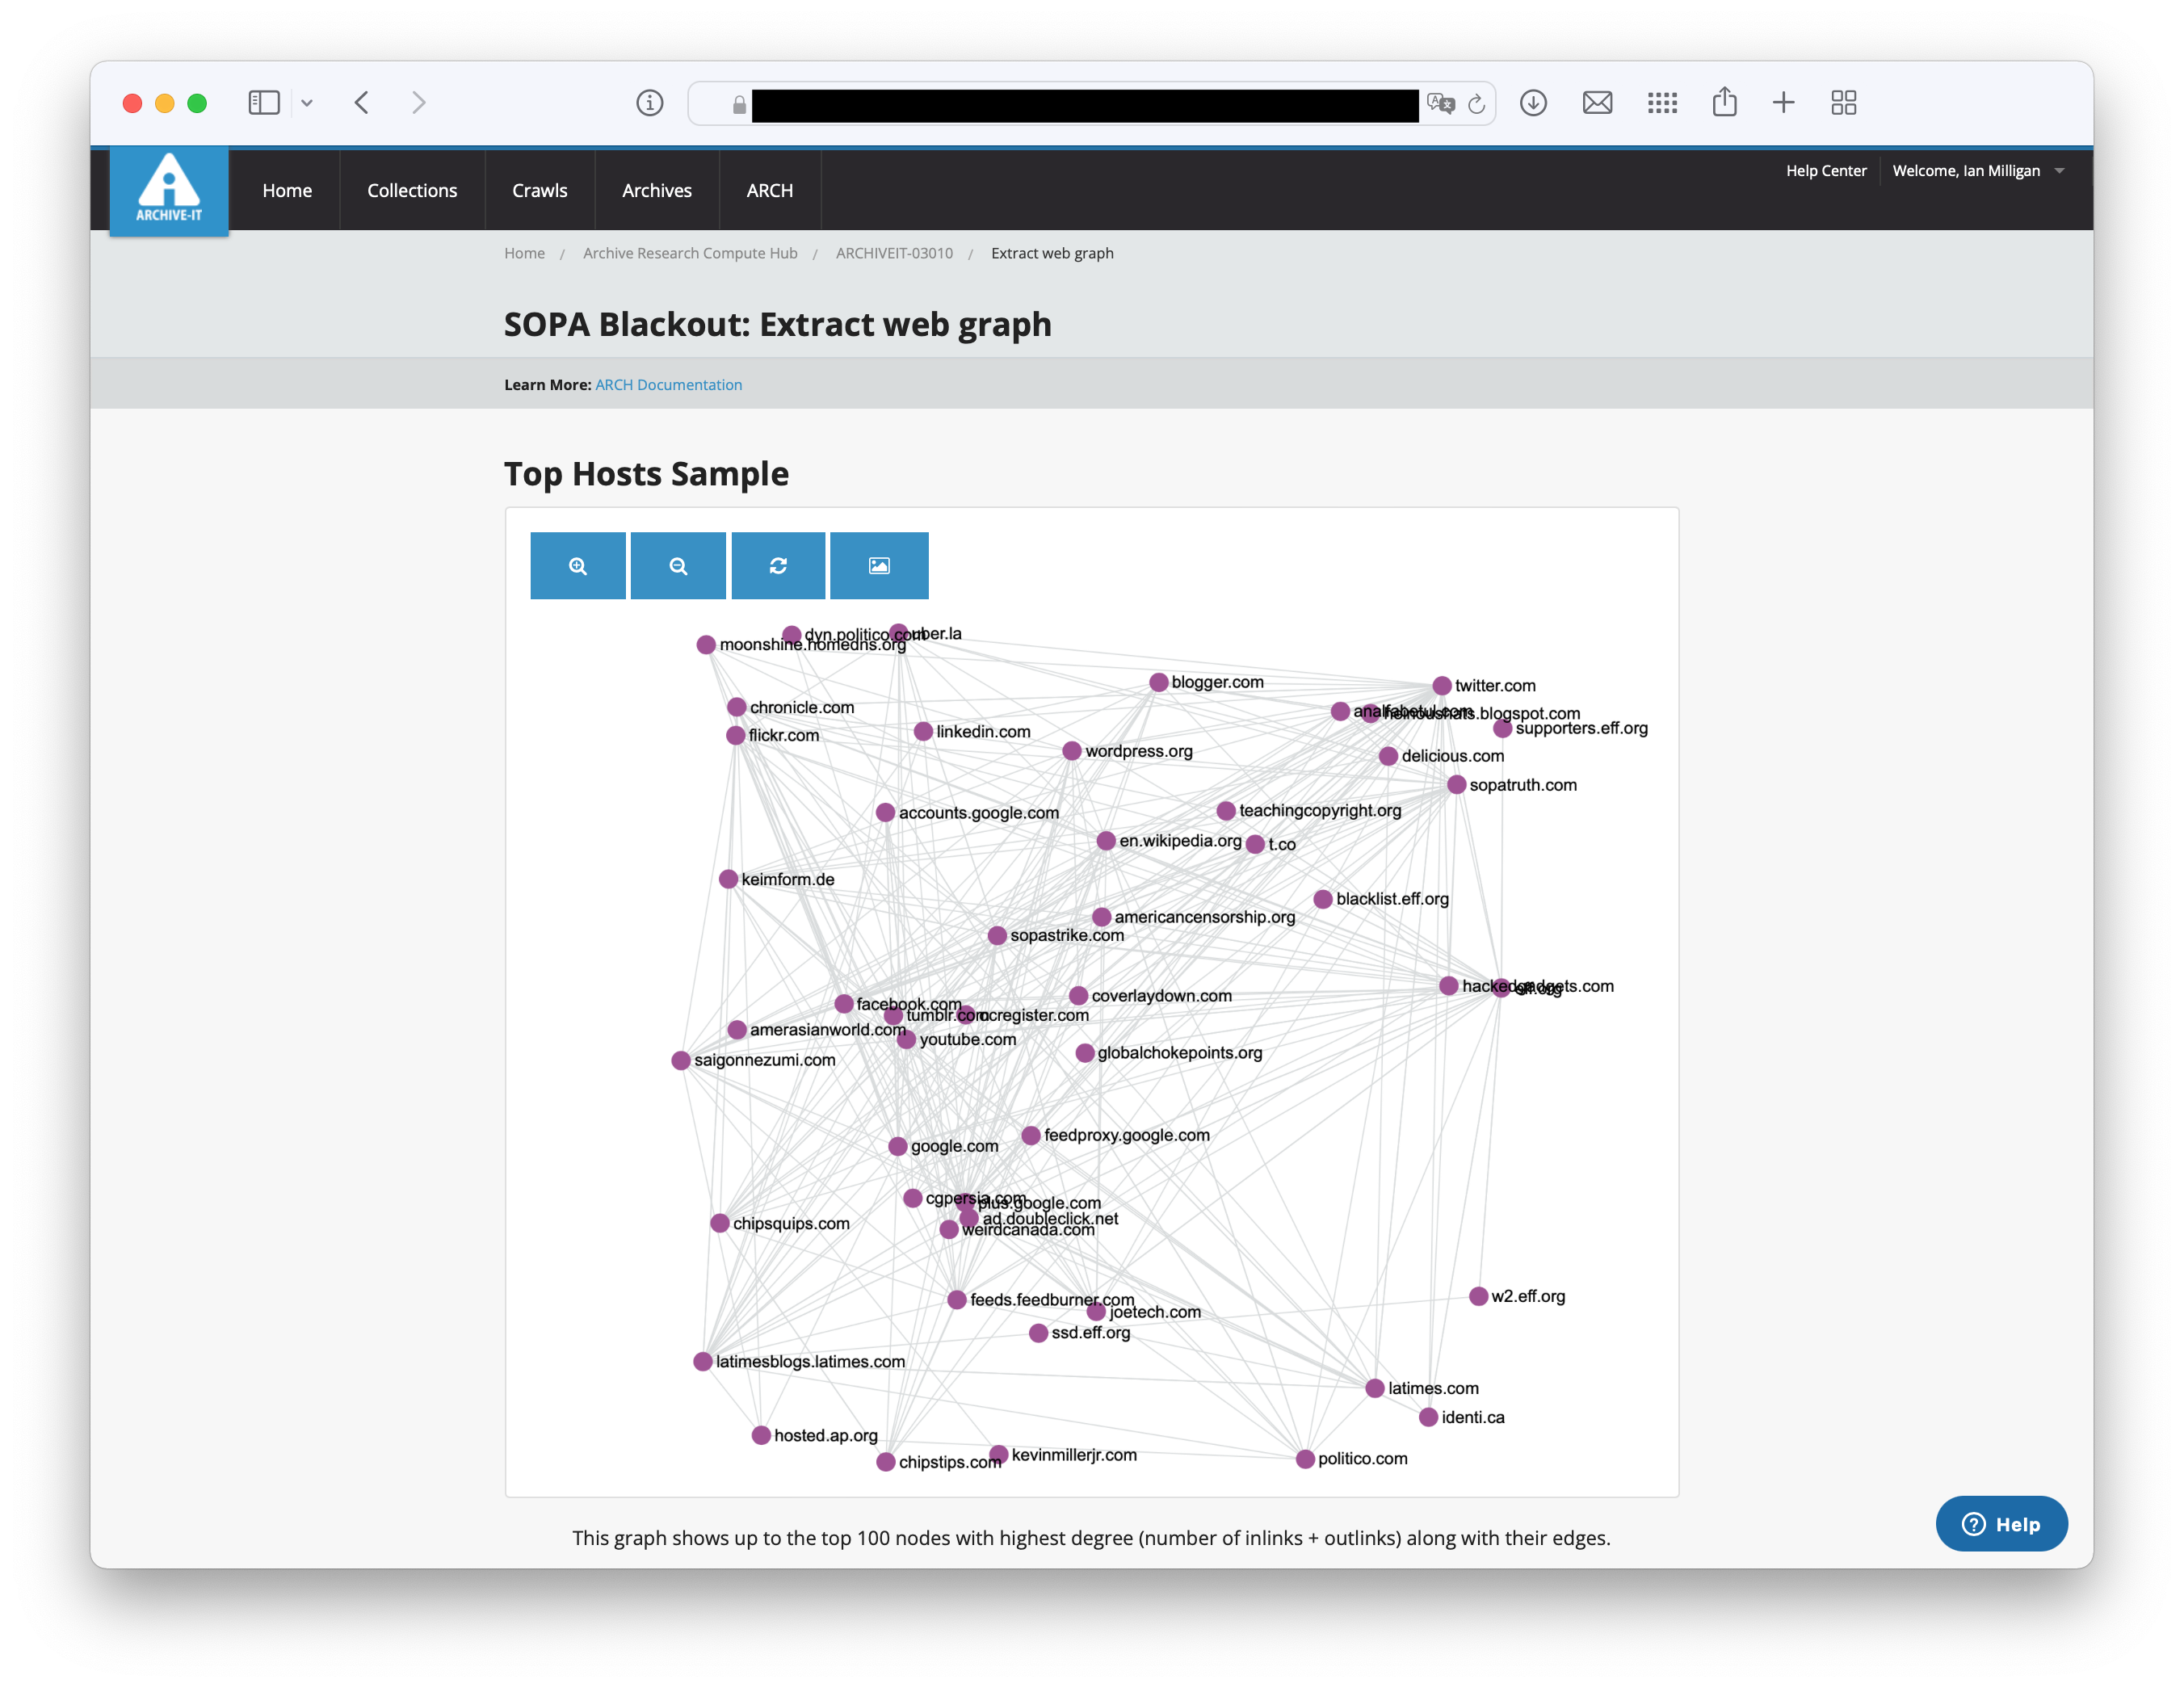
Task: Select the saigonnezumi.com node
Action: pyautogui.click(x=680, y=1060)
